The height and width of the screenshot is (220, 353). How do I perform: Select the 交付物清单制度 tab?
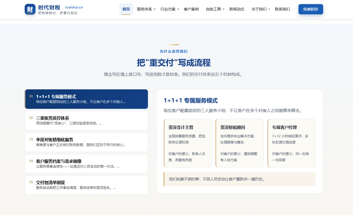coord(86,185)
